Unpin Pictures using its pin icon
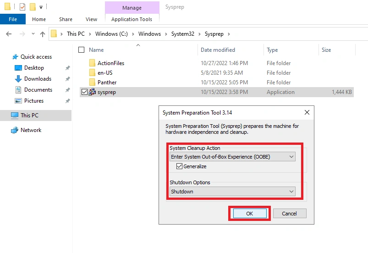Screen dimensions: 368x253 [67, 101]
